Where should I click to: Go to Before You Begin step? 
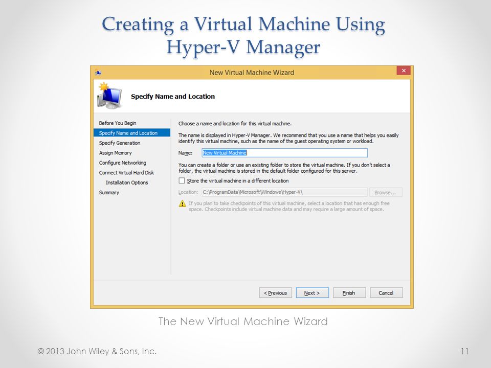click(118, 123)
